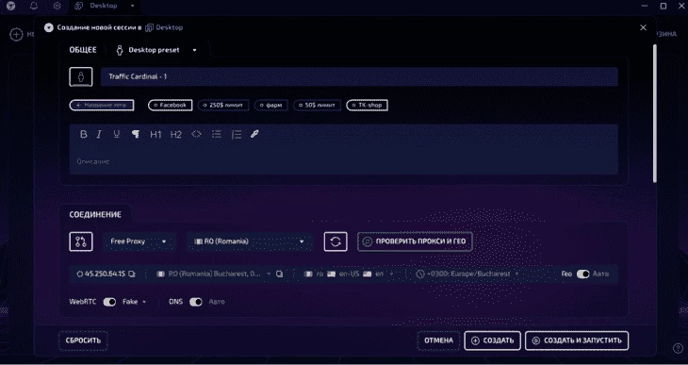Click the СОЗДАТЬ button
The width and height of the screenshot is (688, 365).
492,340
